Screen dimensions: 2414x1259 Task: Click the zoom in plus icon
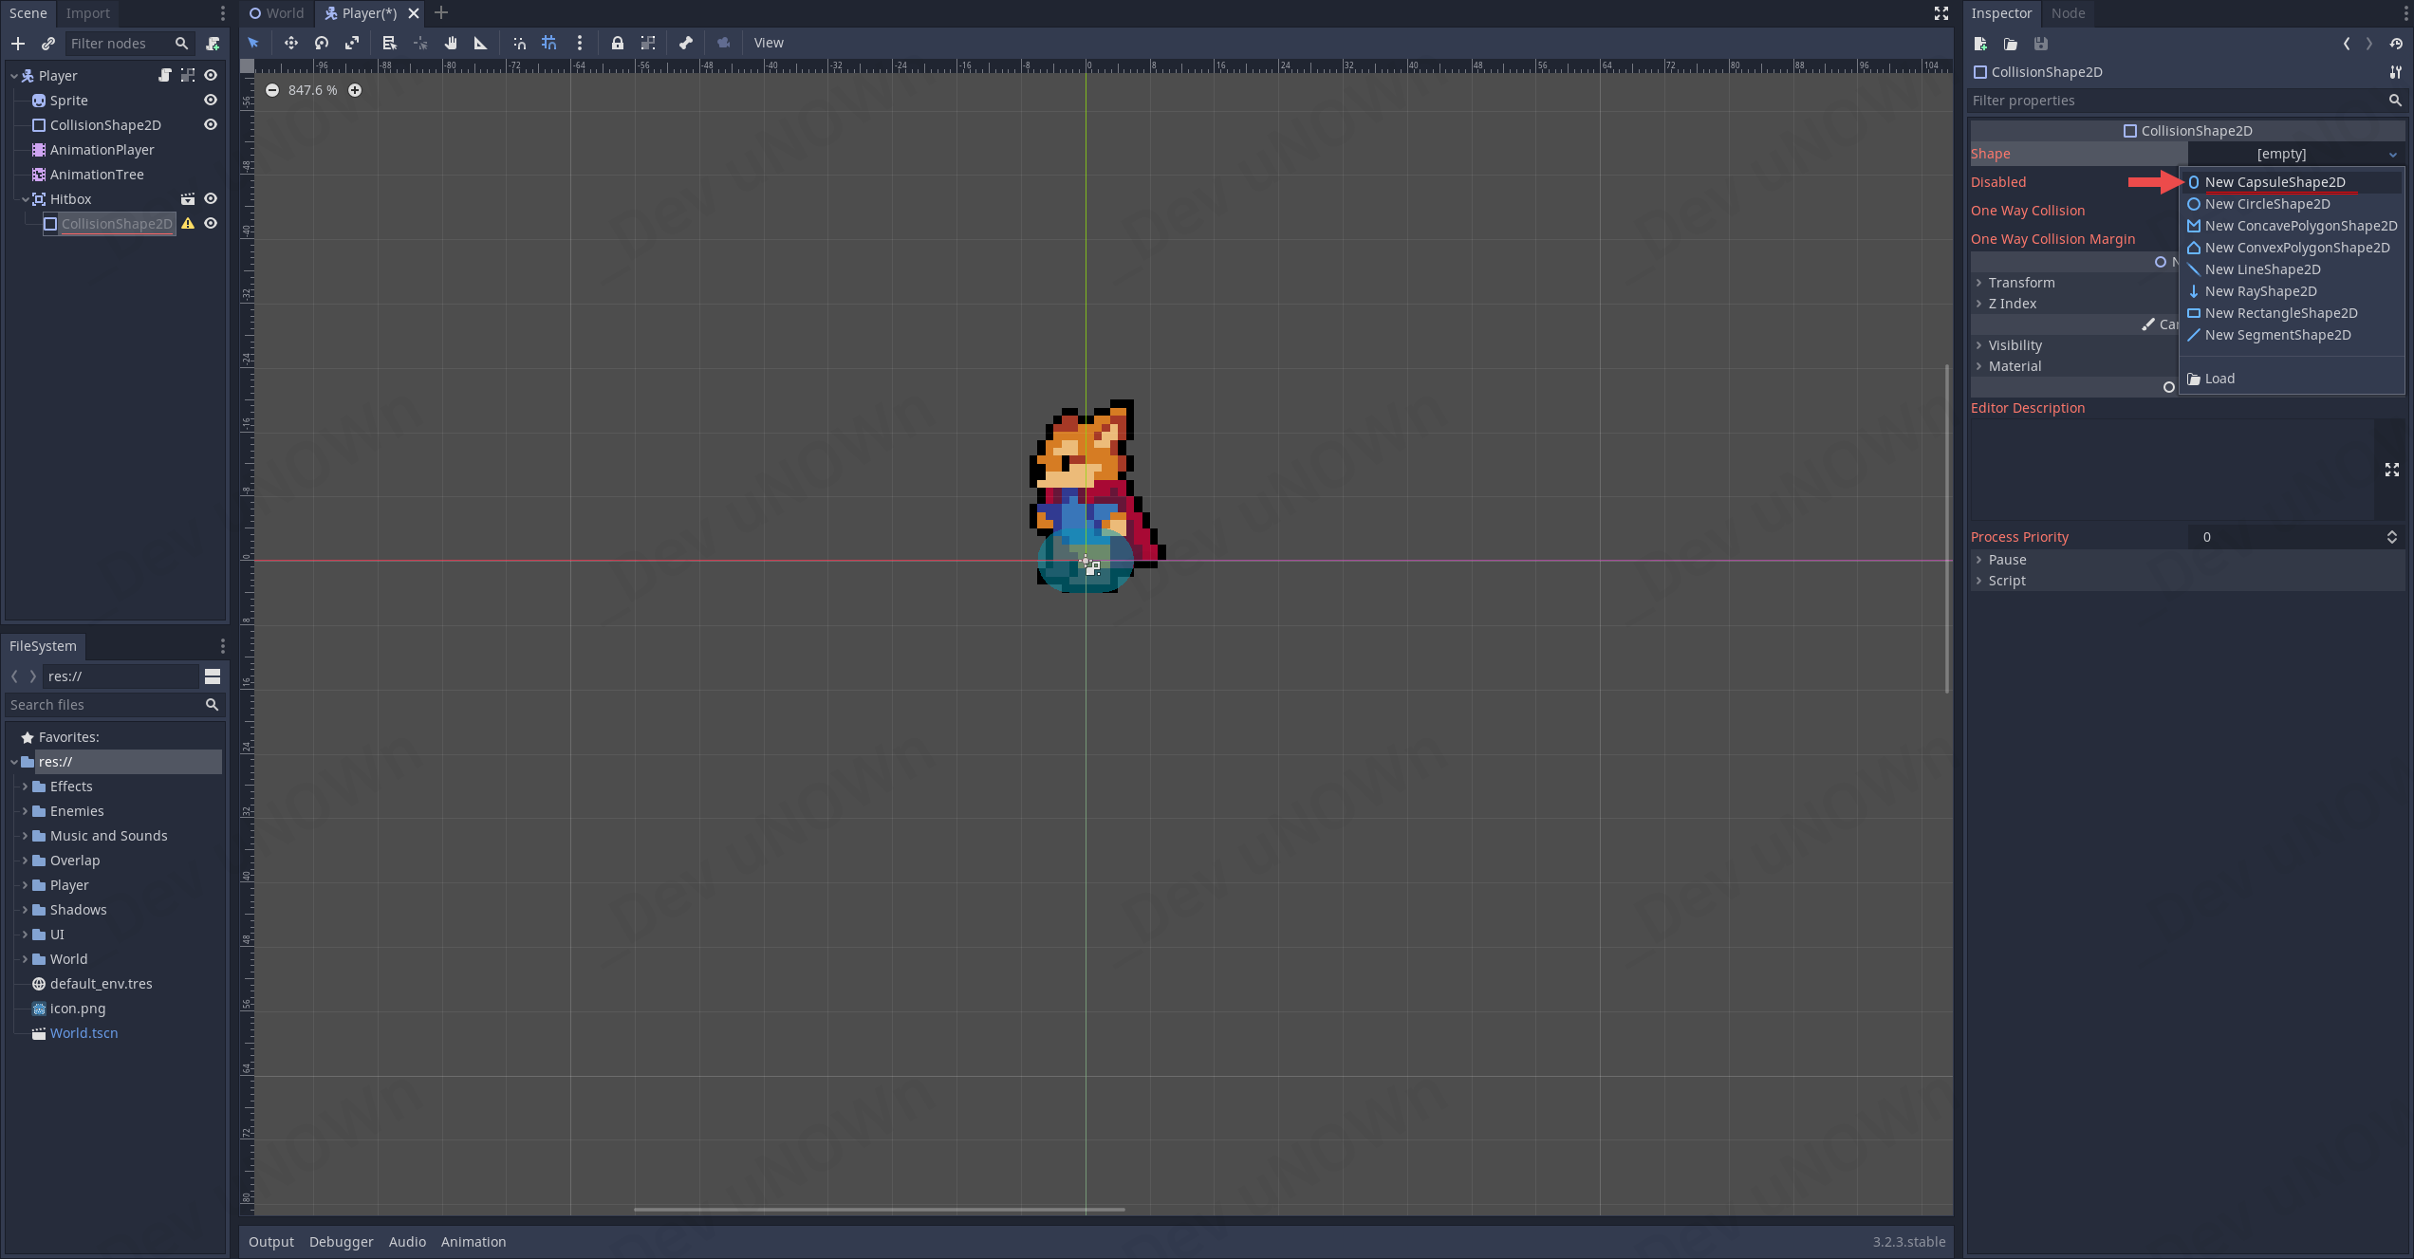tap(355, 90)
